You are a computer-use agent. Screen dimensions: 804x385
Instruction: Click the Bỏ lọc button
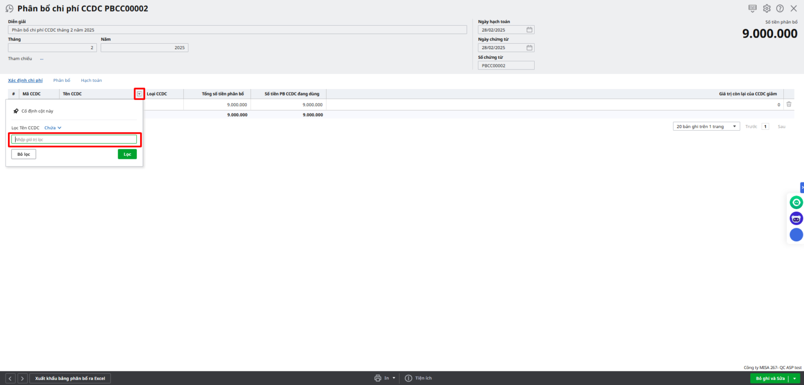tap(24, 154)
